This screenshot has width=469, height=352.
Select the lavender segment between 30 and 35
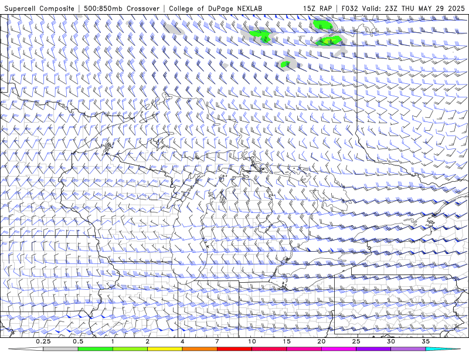tap(408, 349)
